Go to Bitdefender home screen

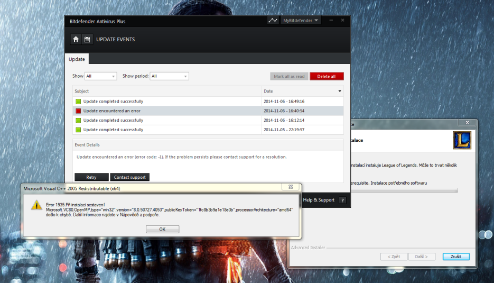click(76, 40)
